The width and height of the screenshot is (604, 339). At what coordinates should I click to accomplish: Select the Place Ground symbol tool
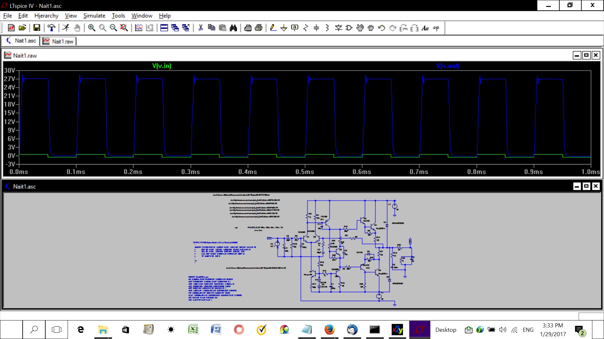[284, 28]
